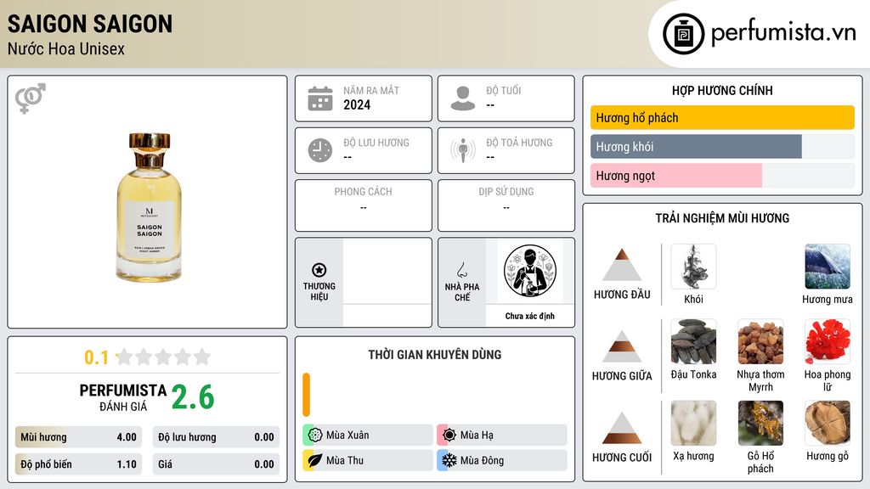Viewport: 870px width, 489px height.
Task: Click the perfumer illustration avatar
Action: point(530,271)
